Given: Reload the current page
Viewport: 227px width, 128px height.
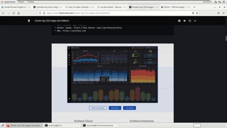Looking at the screenshot, I should click(13, 13).
